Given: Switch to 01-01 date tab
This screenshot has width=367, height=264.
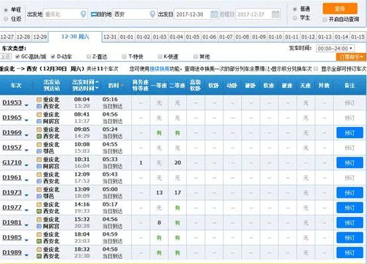Looking at the screenshot, I should click(x=127, y=37).
